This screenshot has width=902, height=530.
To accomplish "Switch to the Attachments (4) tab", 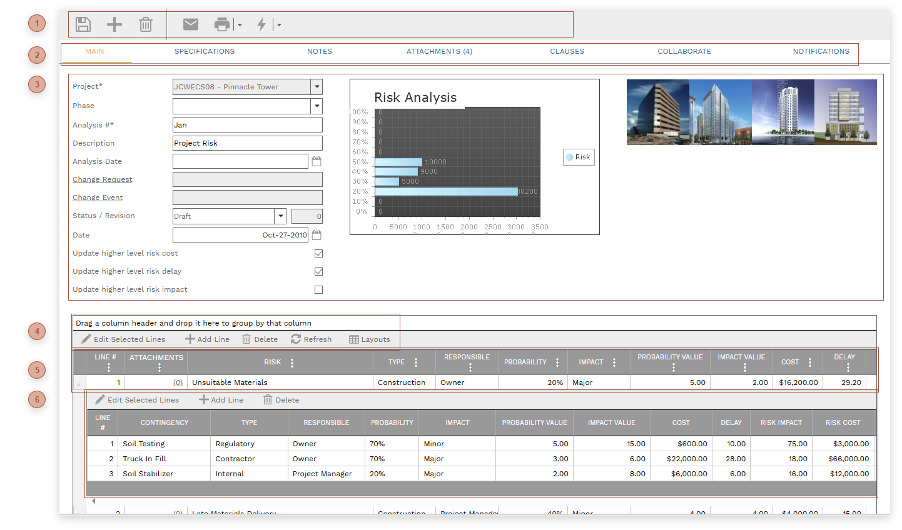I will pos(439,51).
